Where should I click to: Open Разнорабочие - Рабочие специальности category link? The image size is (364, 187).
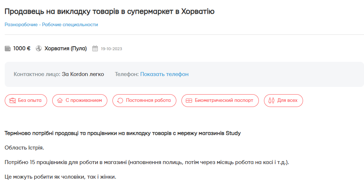click(51, 25)
